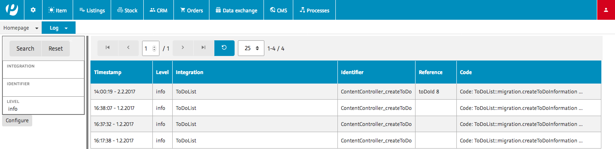Click the page number stepper field
The height and width of the screenshot is (149, 615).
click(151, 48)
